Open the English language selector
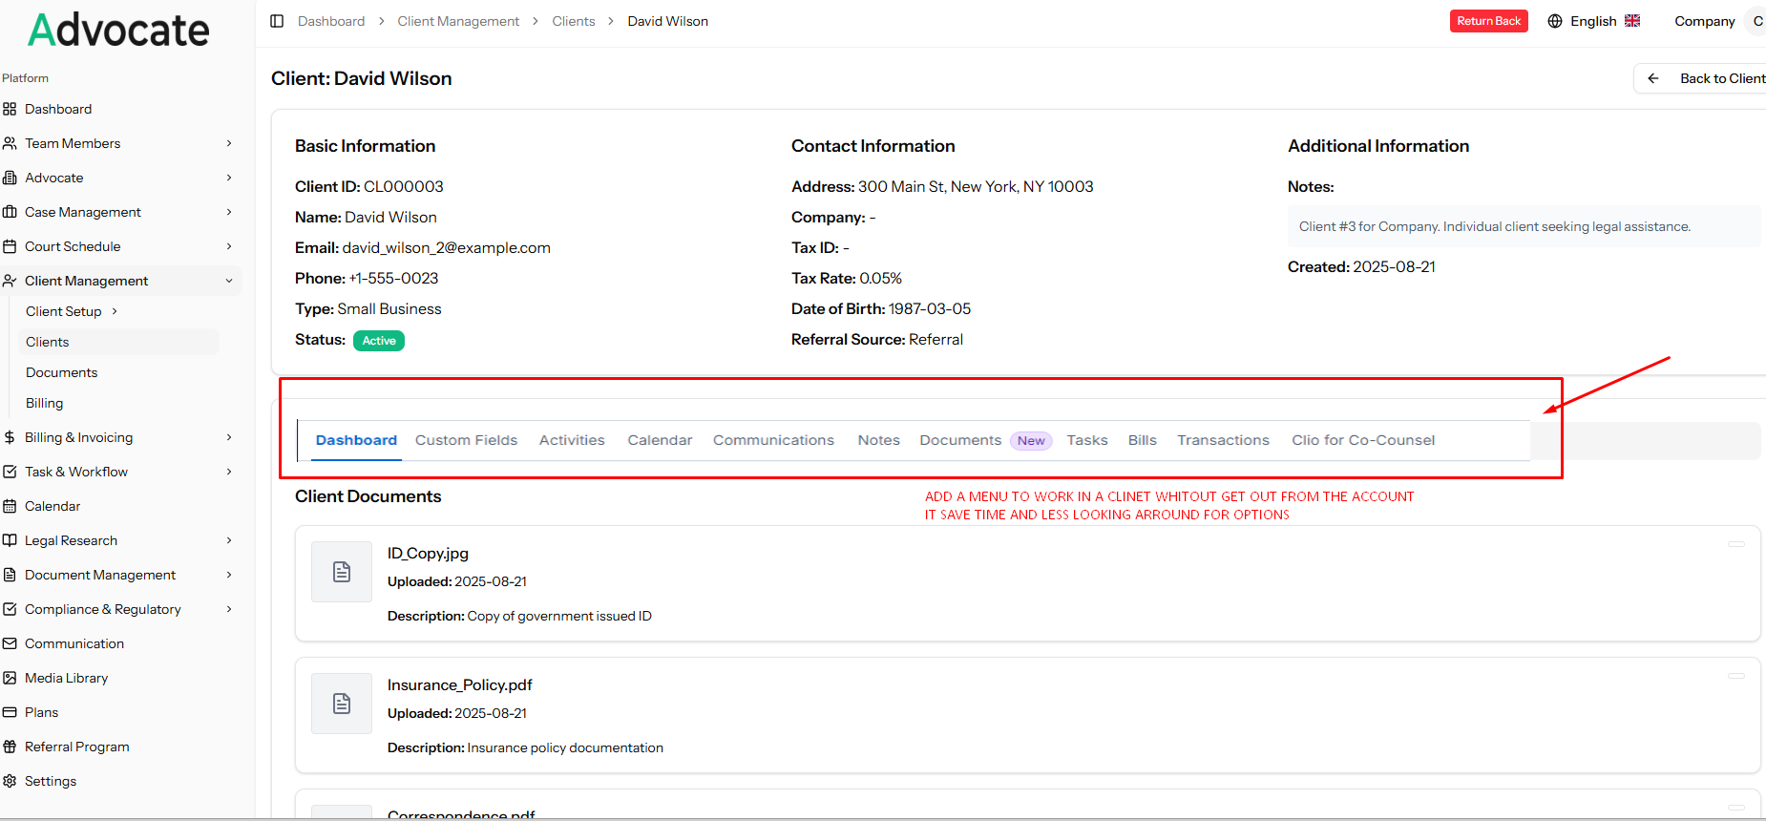The width and height of the screenshot is (1766, 821). tap(1594, 21)
